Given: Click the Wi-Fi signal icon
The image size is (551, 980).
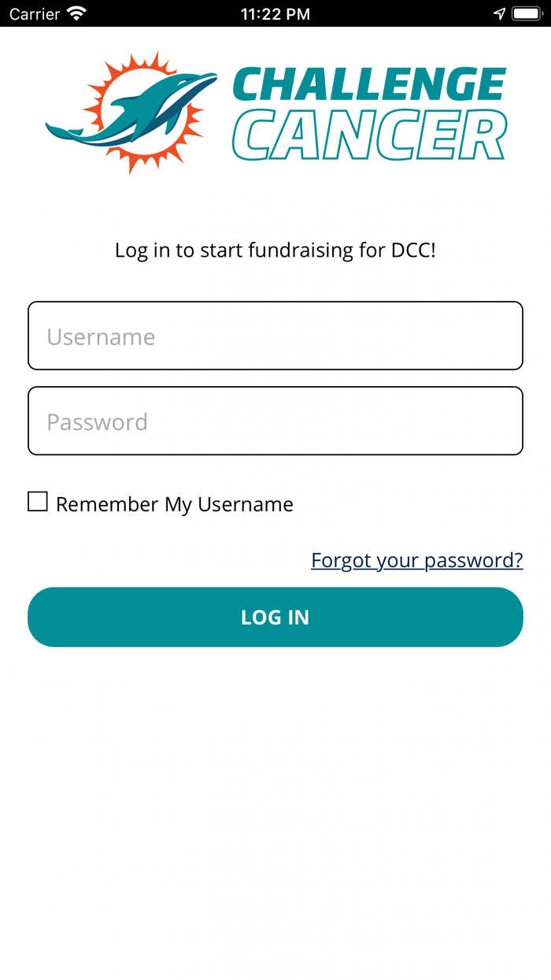Looking at the screenshot, I should 75,13.
